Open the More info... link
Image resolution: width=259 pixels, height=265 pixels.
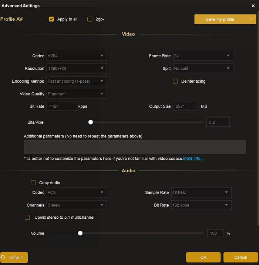click(194, 158)
